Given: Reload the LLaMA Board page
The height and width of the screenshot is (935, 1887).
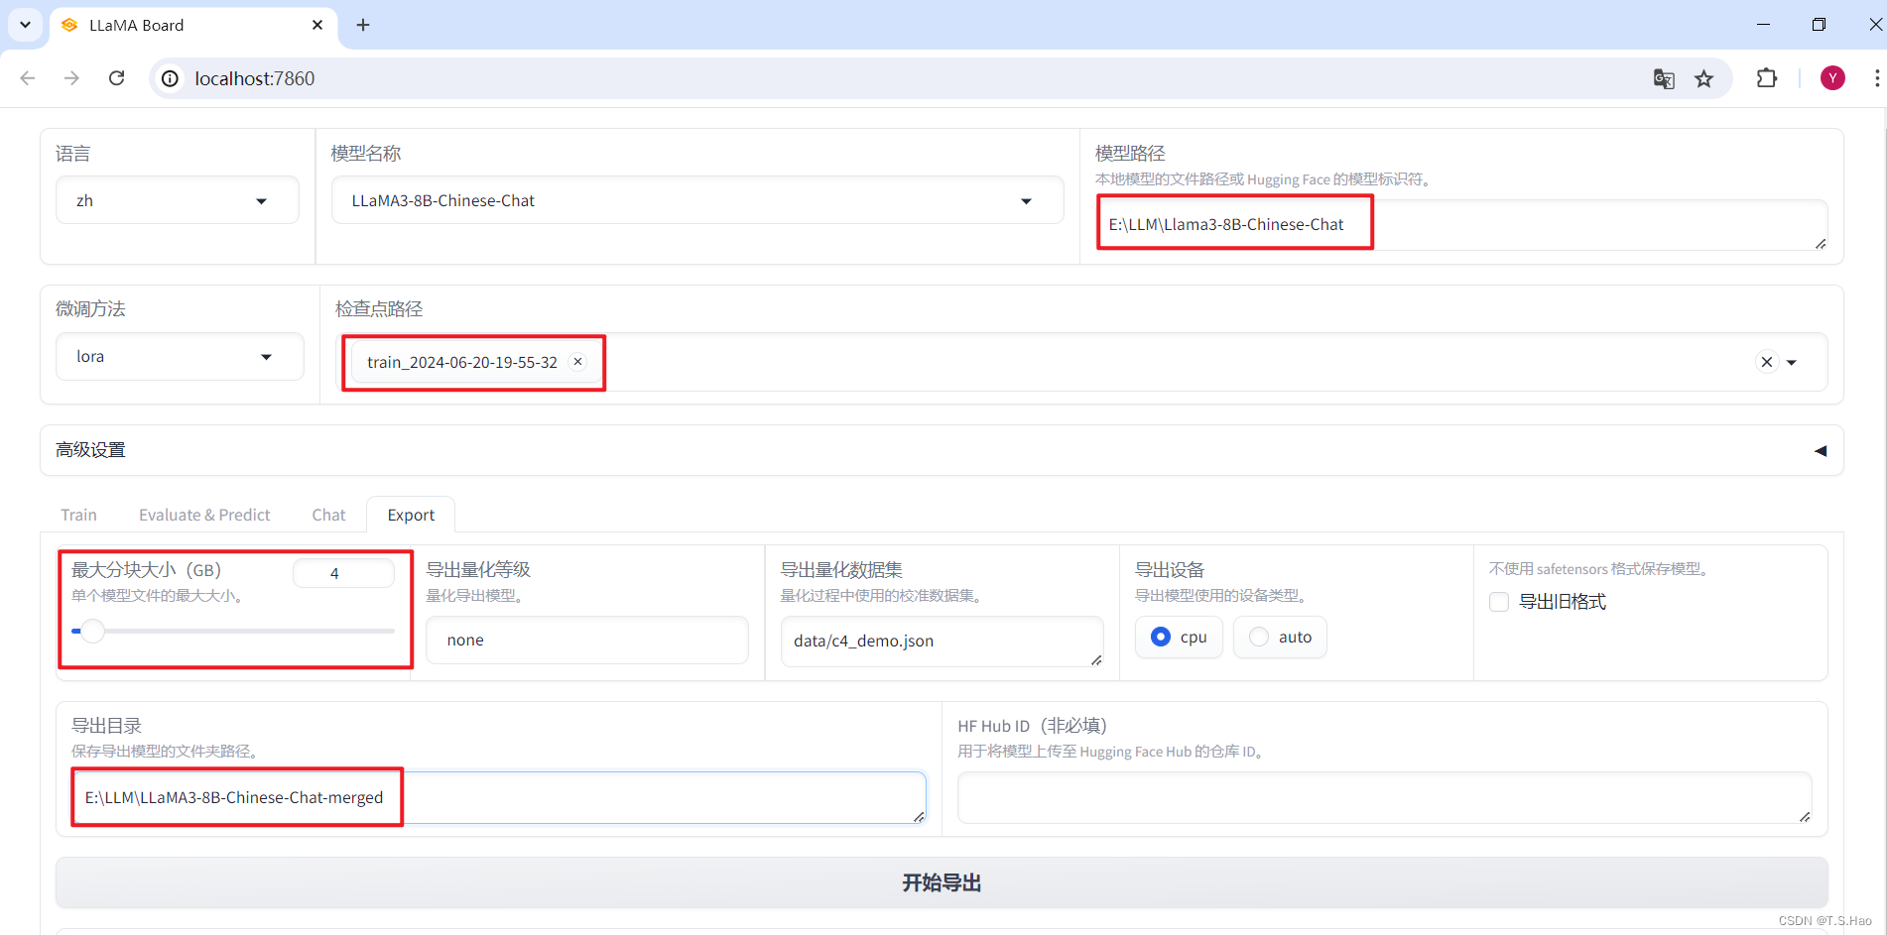Looking at the screenshot, I should pos(116,78).
